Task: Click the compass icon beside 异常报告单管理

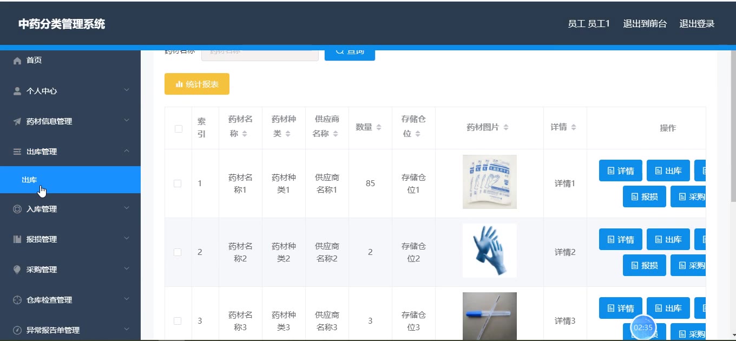Action: pyautogui.click(x=17, y=330)
